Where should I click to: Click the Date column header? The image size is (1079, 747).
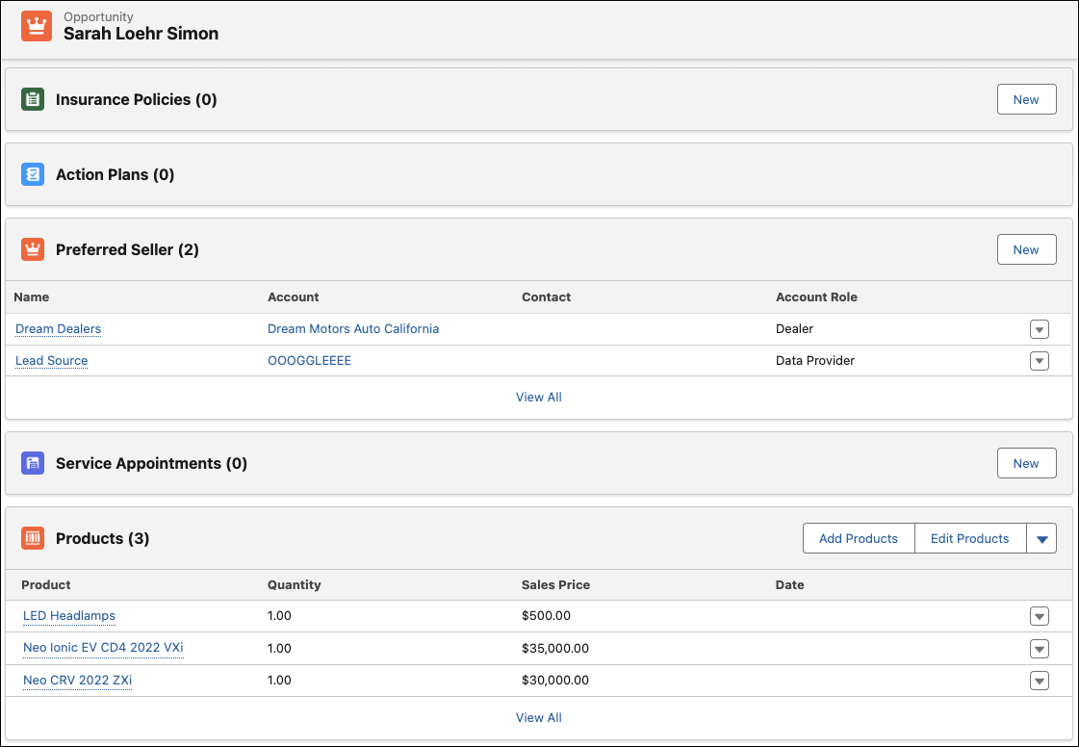point(789,584)
